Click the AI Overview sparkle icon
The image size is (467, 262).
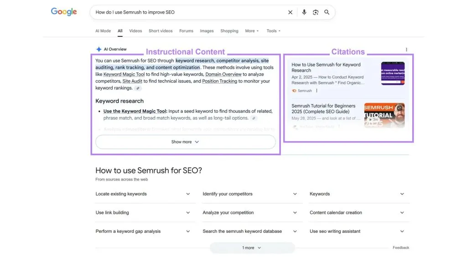pyautogui.click(x=99, y=49)
